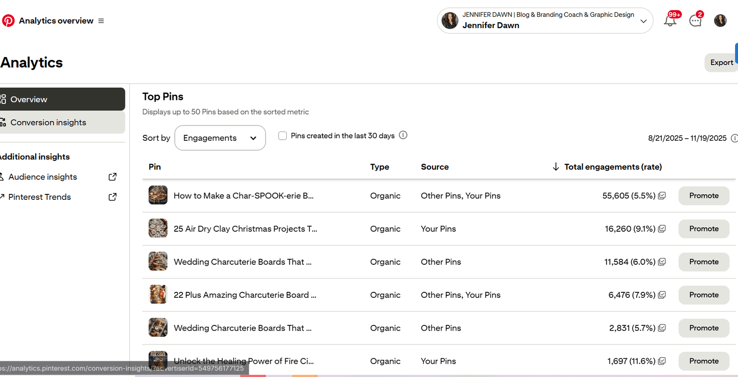Enable Pins created in the last 30 days
The image size is (738, 377).
pos(283,136)
